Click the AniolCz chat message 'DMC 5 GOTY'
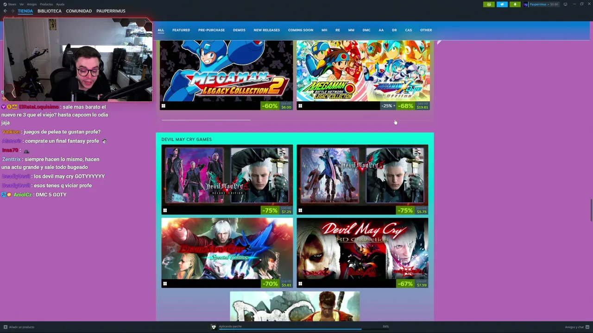Viewport: 593px width, 333px height. tap(51, 195)
